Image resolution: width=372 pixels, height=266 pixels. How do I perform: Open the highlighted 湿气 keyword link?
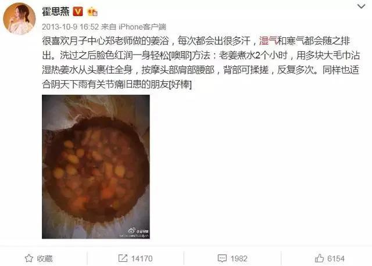268,41
